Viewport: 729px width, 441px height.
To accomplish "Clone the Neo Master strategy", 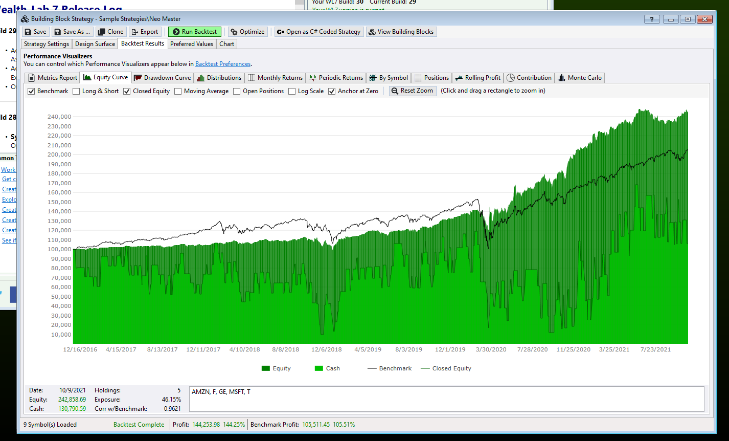I will (110, 32).
